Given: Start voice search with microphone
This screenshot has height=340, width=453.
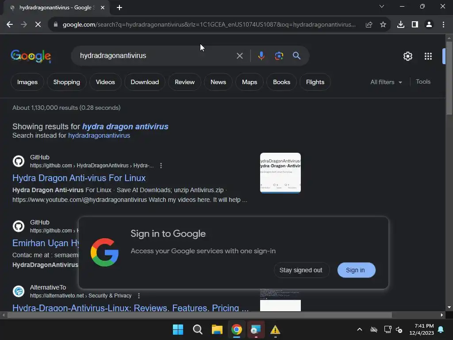Looking at the screenshot, I should click(261, 56).
